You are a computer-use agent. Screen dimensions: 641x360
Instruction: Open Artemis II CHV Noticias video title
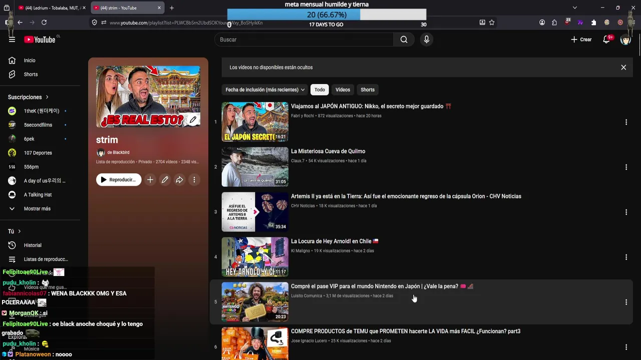(x=406, y=196)
